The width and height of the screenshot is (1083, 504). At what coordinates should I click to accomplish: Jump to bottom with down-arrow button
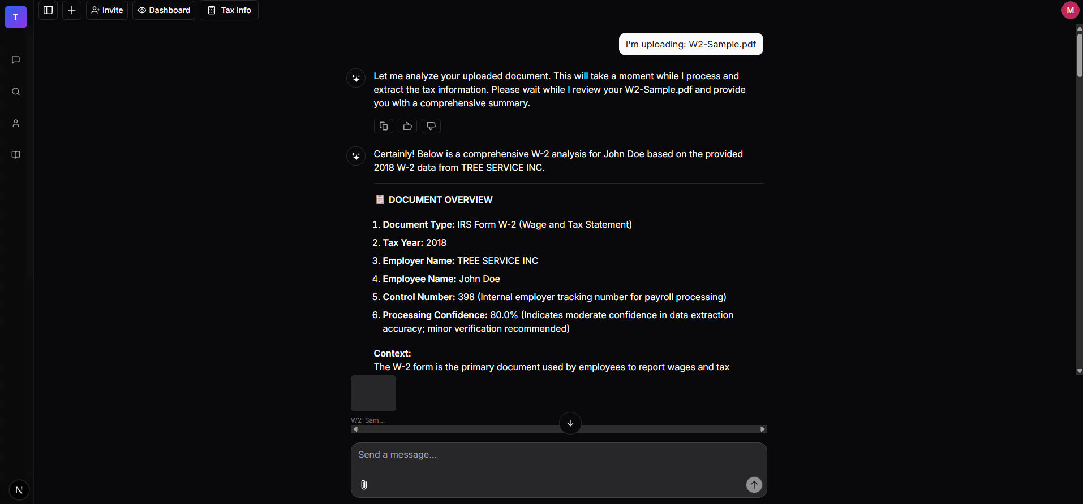[x=570, y=423]
